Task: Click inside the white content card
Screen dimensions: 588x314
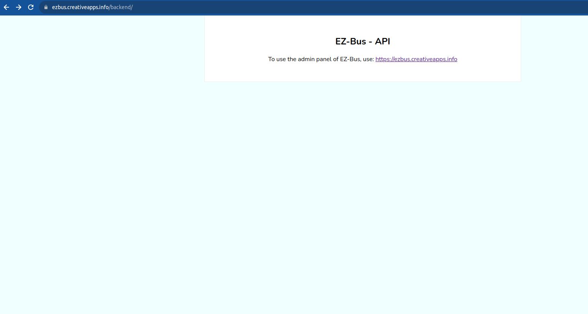Action: coord(362,72)
